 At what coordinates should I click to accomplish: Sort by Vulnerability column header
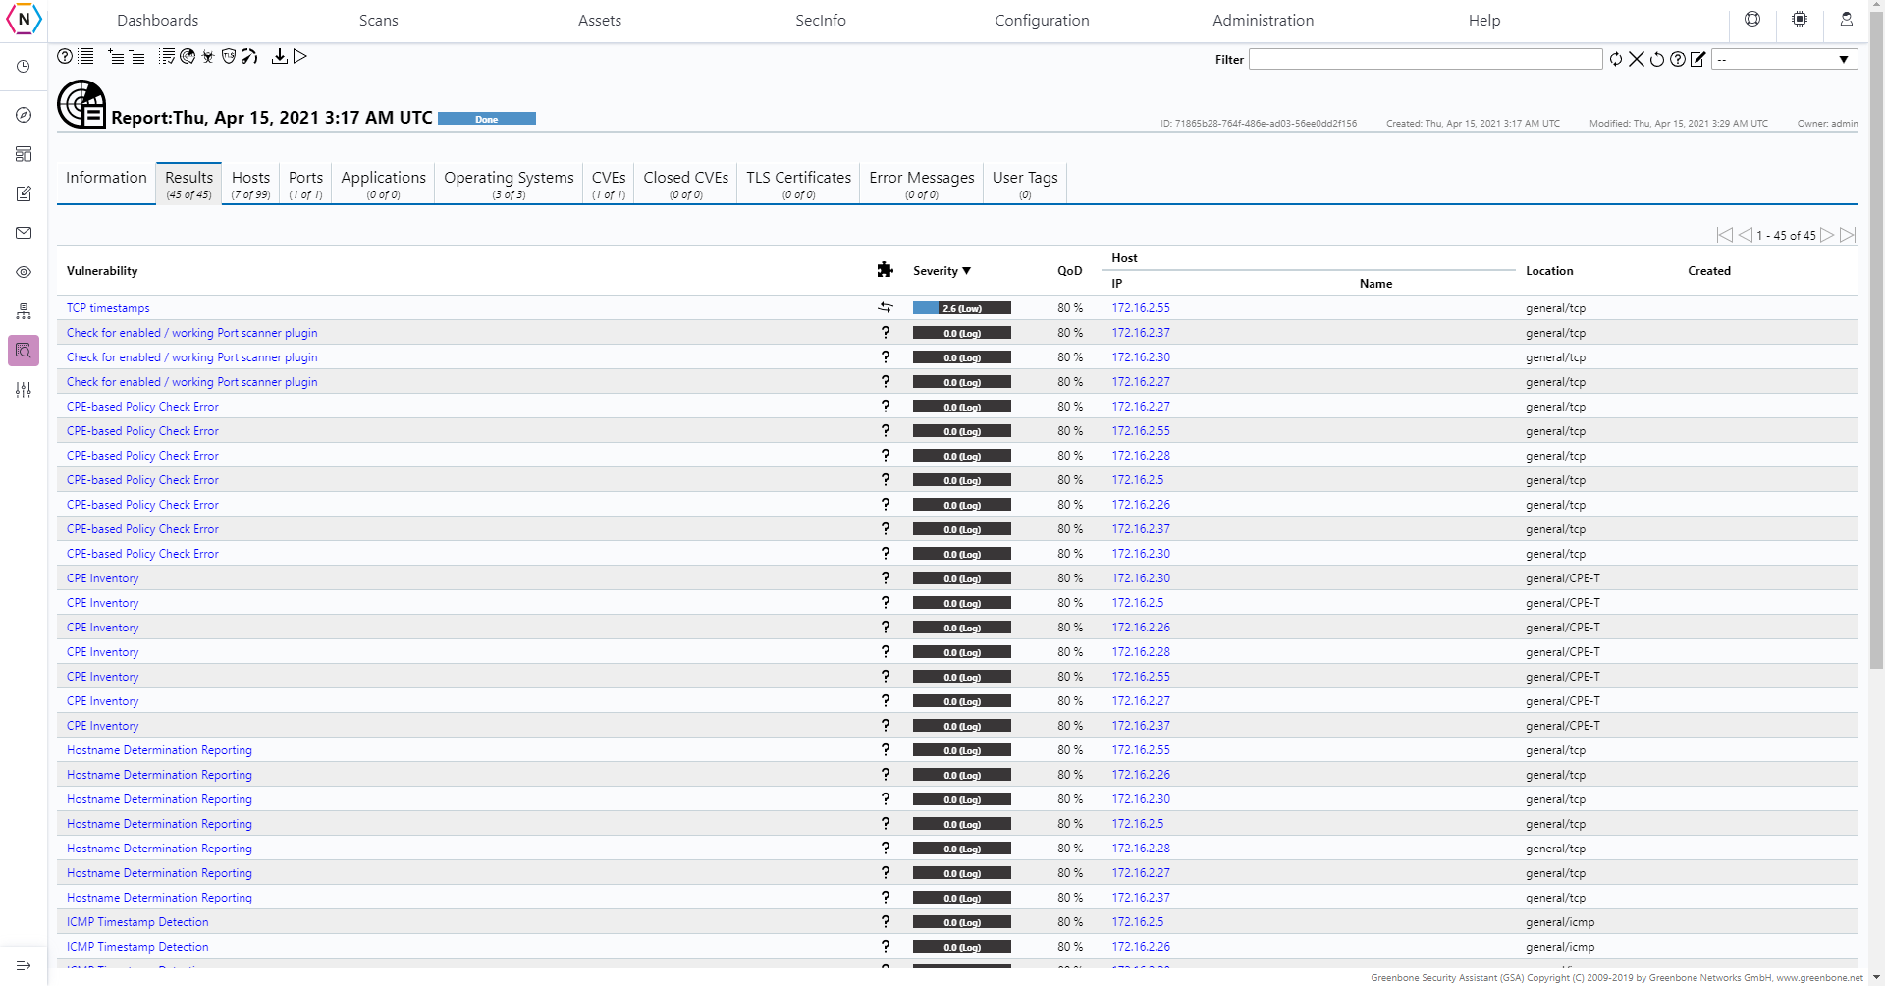click(x=102, y=271)
